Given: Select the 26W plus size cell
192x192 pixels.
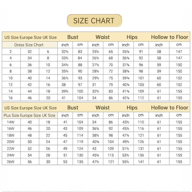Looking at the screenshot, I should click(11, 162).
